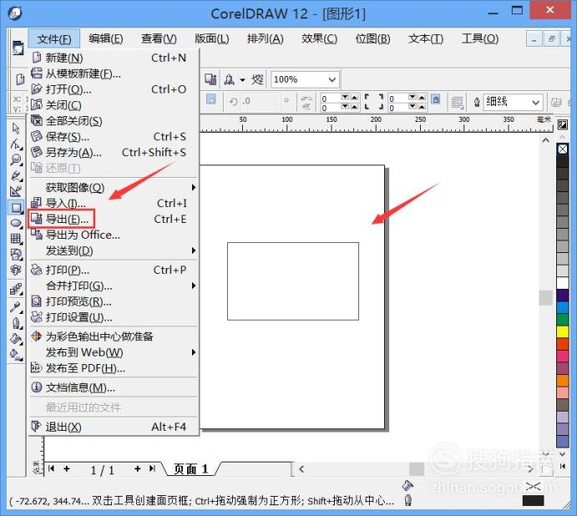Image resolution: width=577 pixels, height=516 pixels.
Task: Select the Shape tool in the toolbox
Action: click(16, 144)
